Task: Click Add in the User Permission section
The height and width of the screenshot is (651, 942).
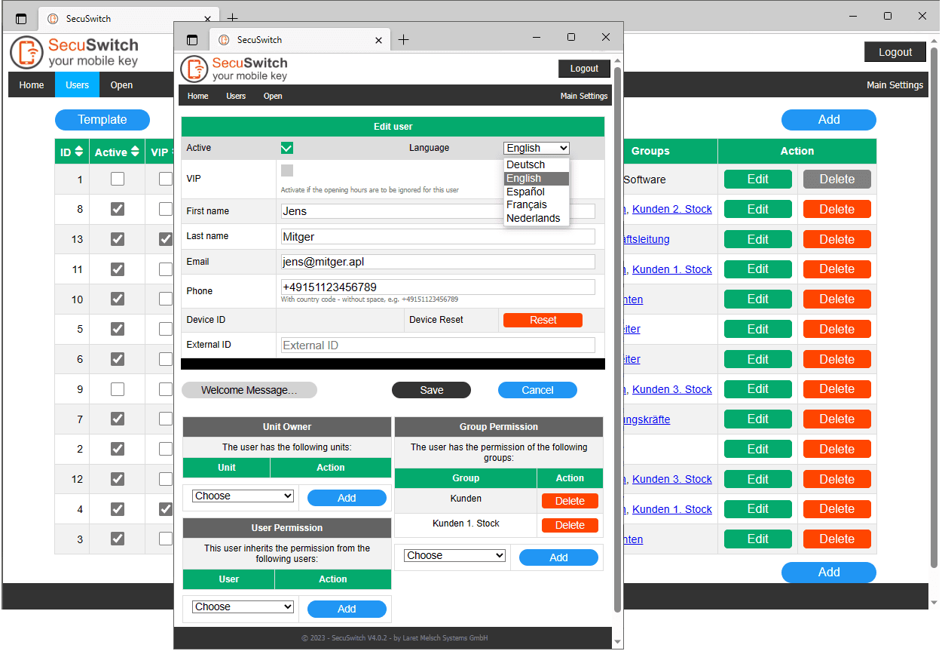Action: click(x=347, y=609)
